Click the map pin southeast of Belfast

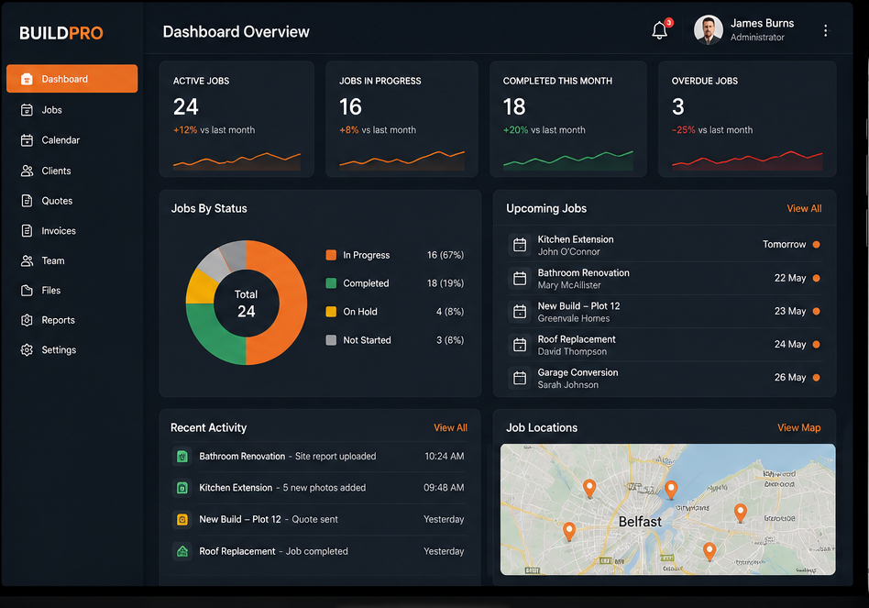709,551
